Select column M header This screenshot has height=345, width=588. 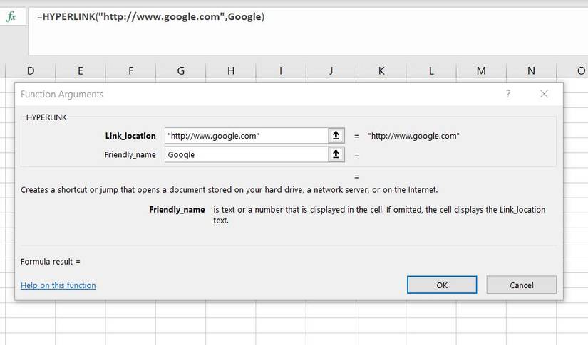481,70
